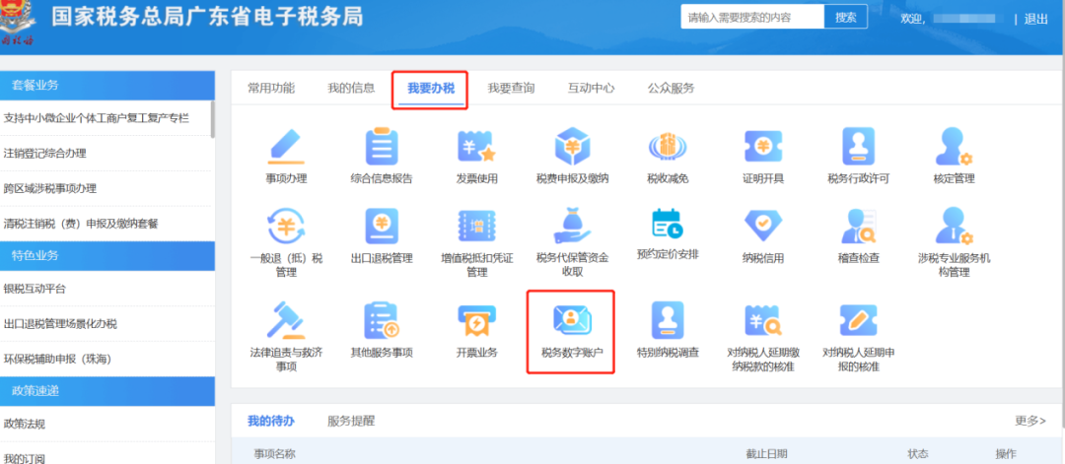Viewport: 1065px width, 464px height.
Task: Open the 稽查检查 icon
Action: [x=858, y=228]
